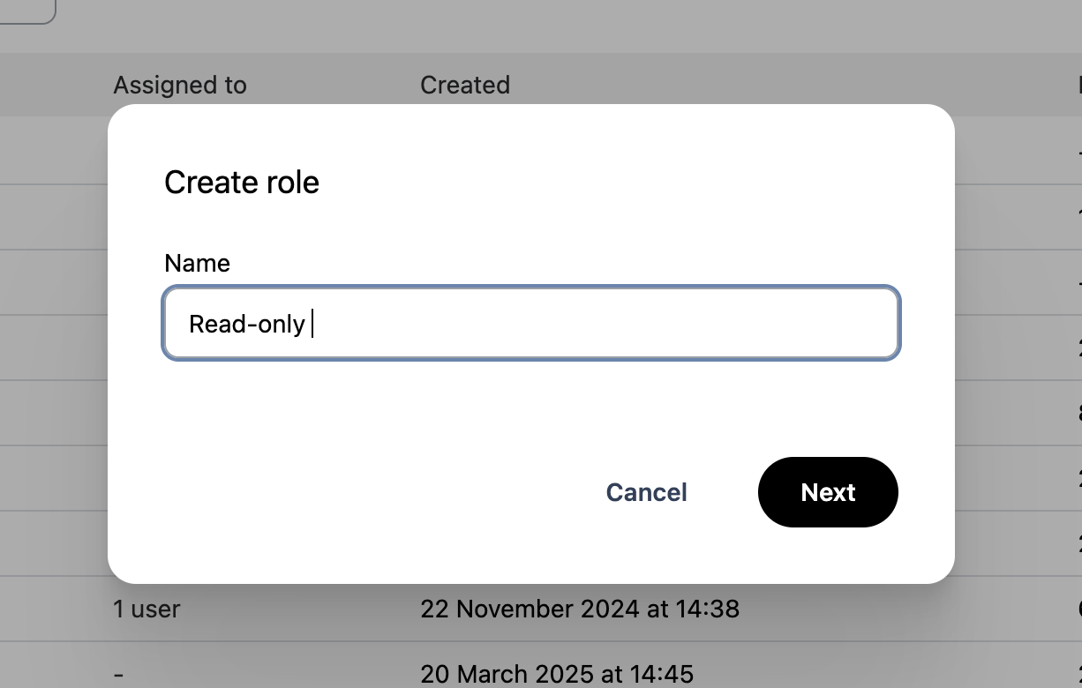Click the dimmed backdrop left of the dialog
The image size is (1082, 688).
tap(53, 353)
